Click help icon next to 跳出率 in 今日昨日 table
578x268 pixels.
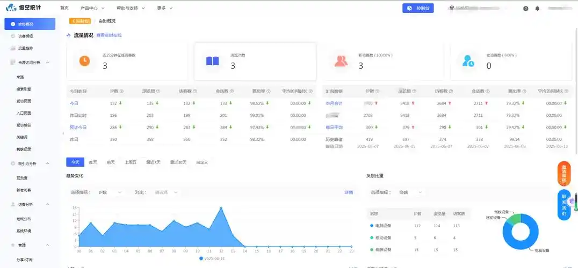point(269,91)
